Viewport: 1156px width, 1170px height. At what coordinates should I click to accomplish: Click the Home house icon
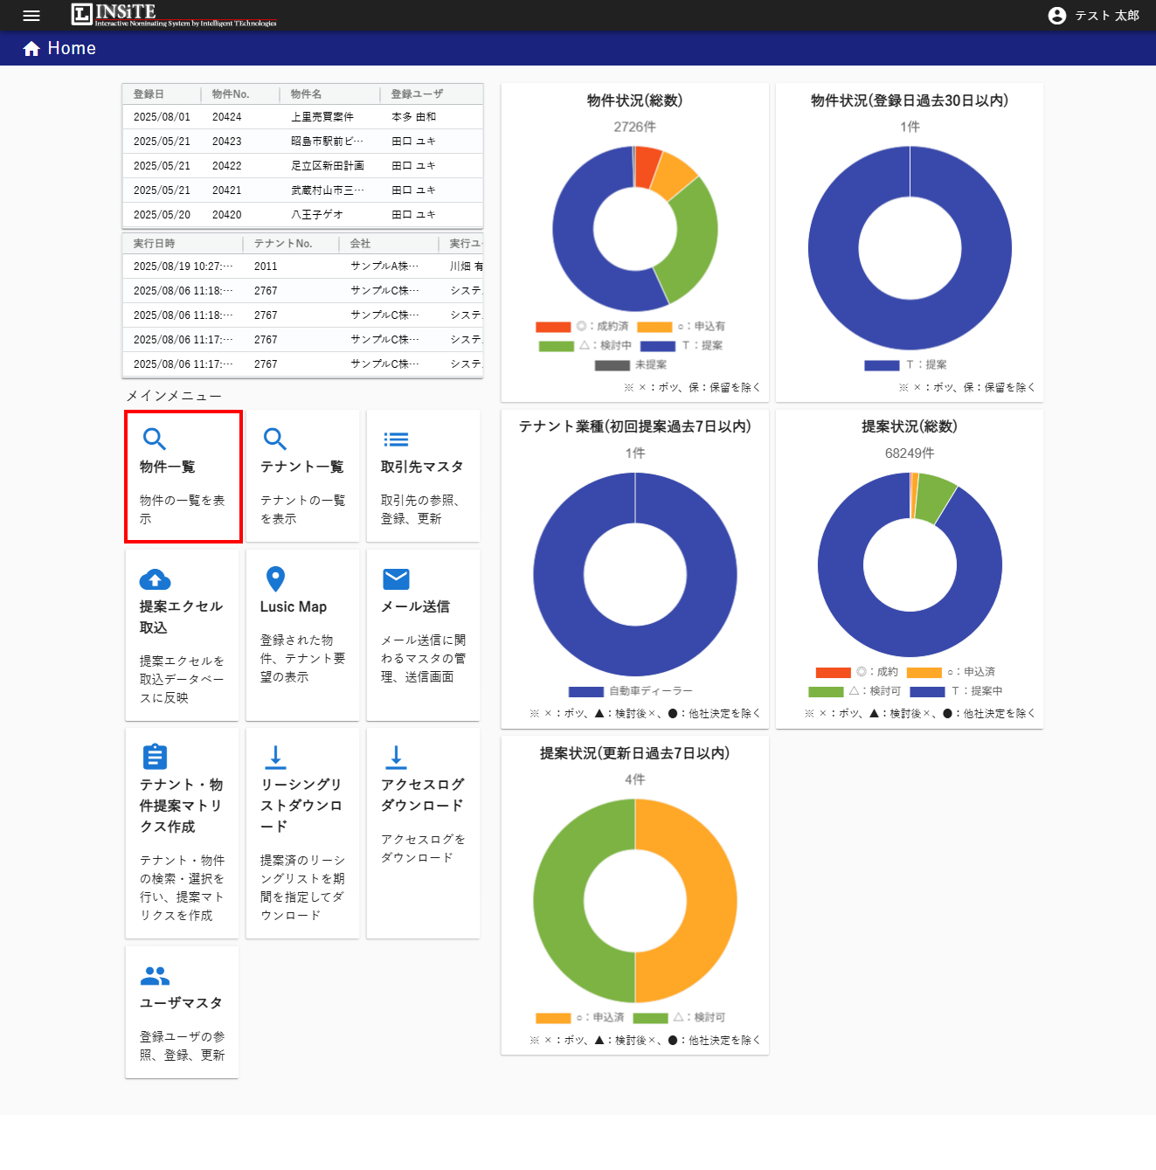click(x=29, y=48)
